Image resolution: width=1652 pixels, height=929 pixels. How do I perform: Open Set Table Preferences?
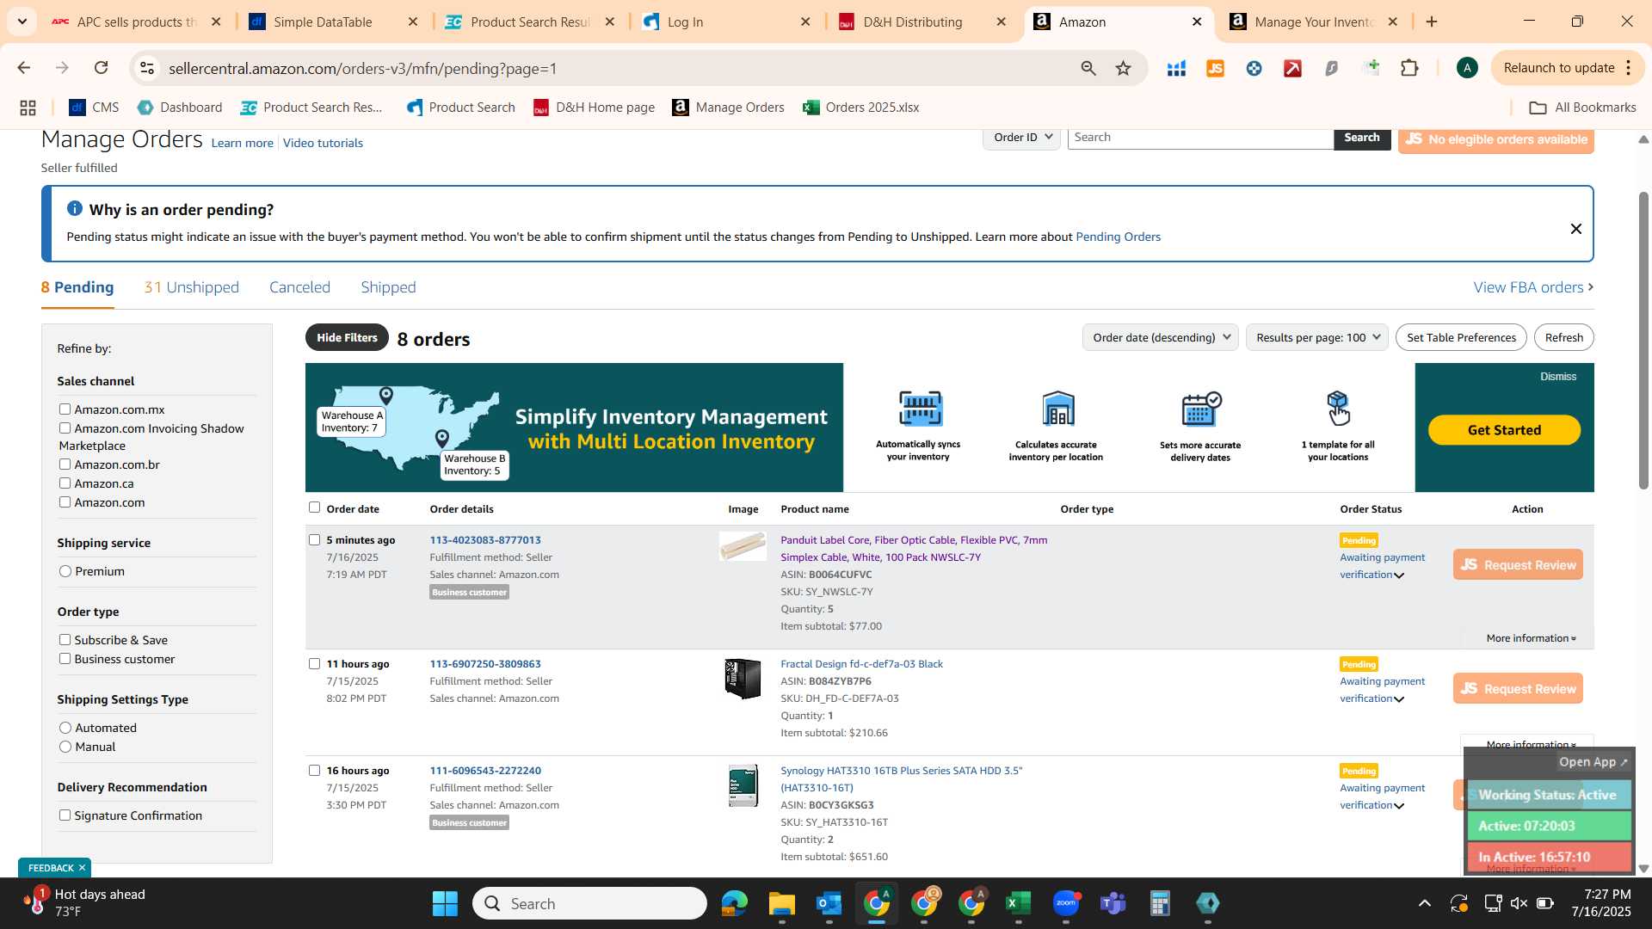click(1461, 337)
